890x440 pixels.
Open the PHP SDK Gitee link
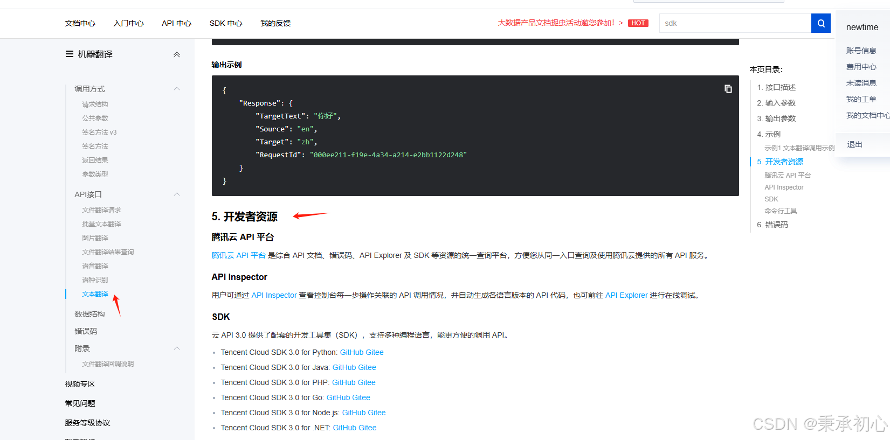(x=367, y=382)
